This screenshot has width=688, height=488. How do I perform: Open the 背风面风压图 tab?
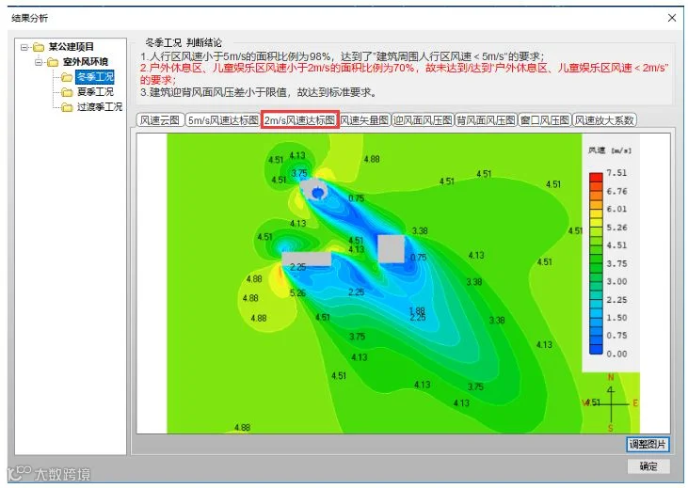[486, 120]
